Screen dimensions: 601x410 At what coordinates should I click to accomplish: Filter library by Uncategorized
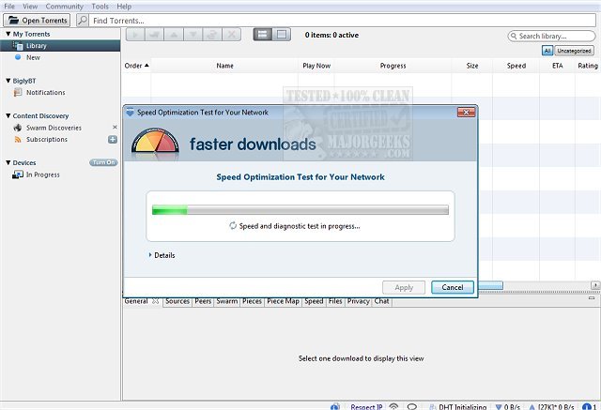click(x=574, y=51)
